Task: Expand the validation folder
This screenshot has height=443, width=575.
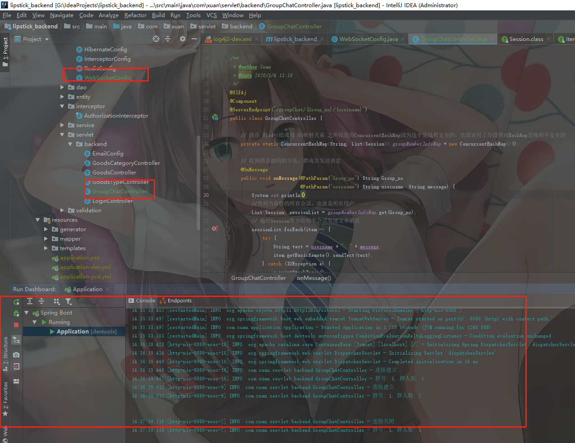Action: pos(62,210)
